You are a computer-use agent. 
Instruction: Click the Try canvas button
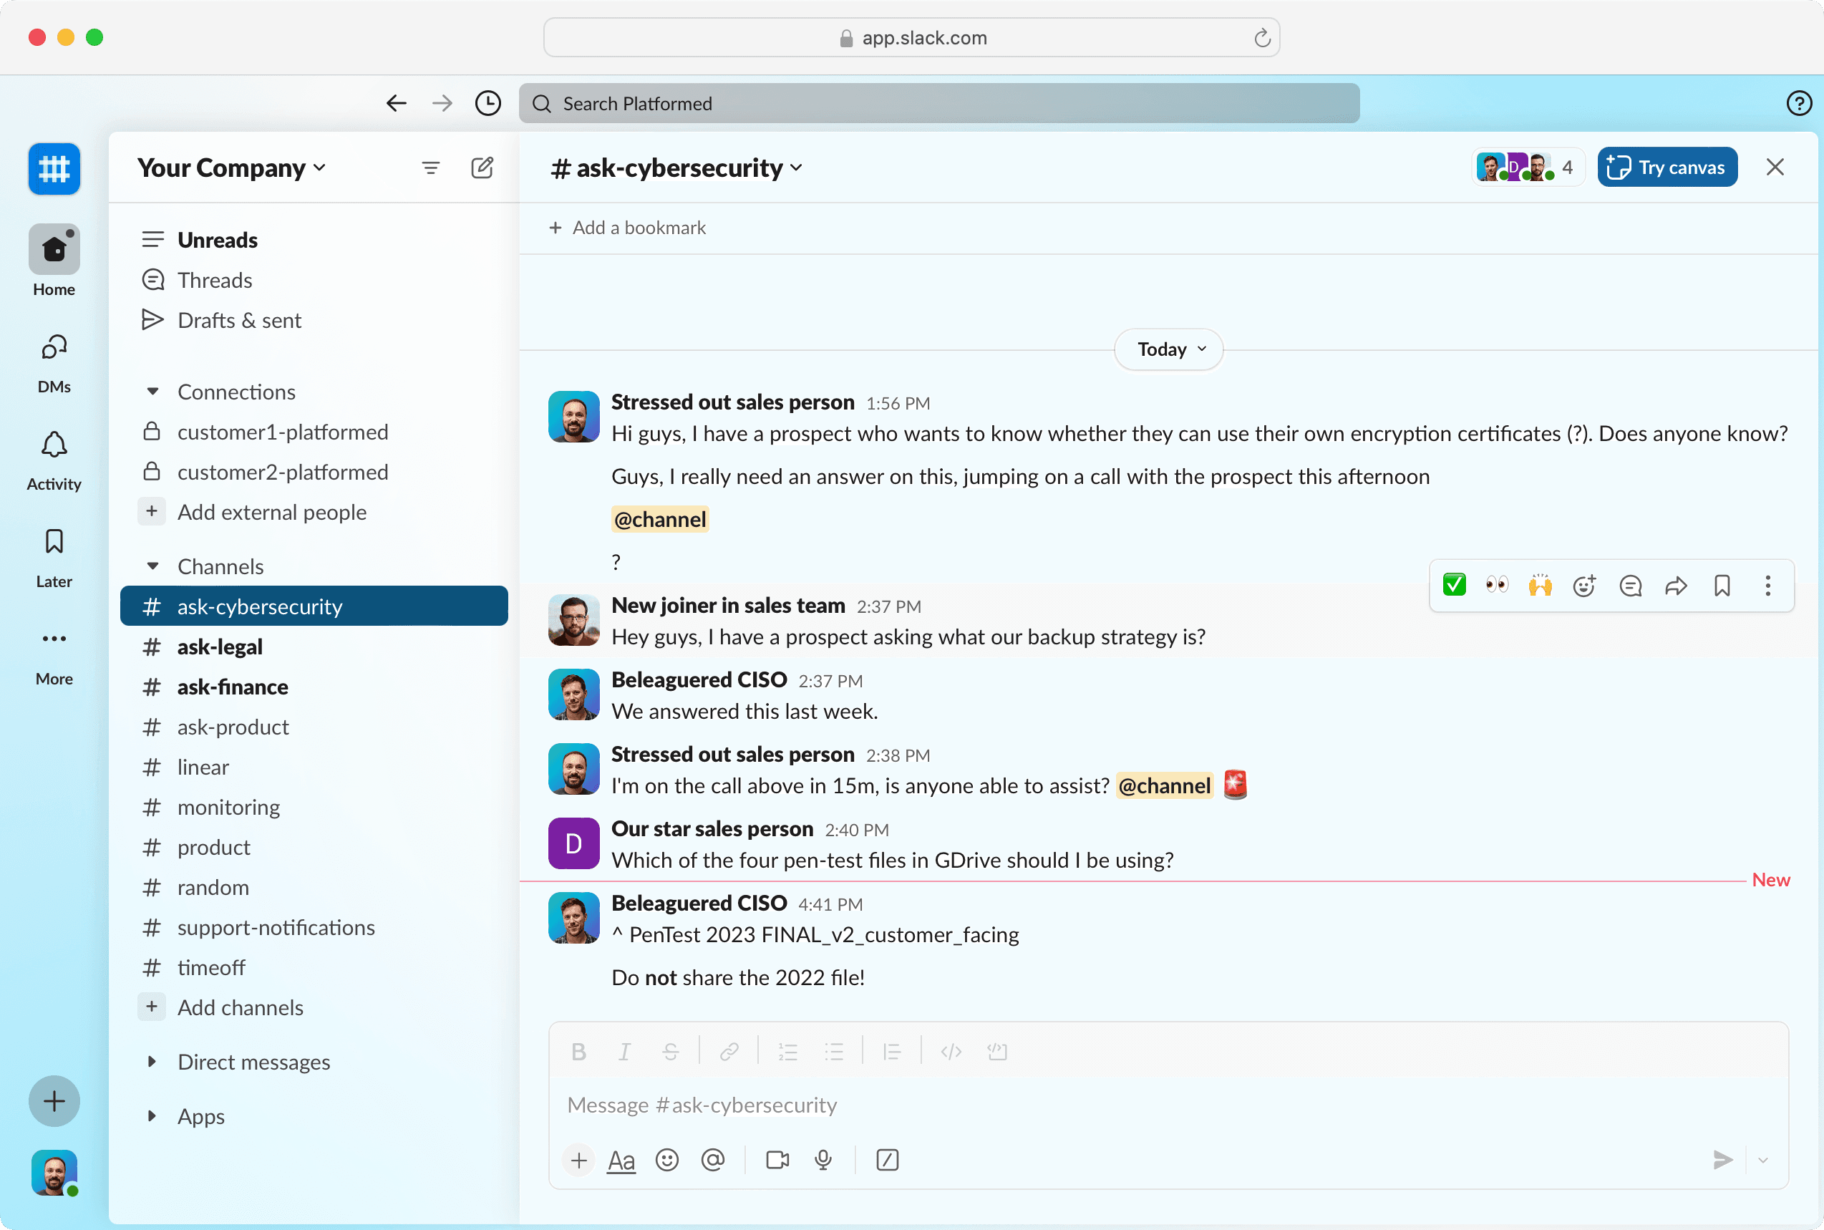[x=1667, y=167]
